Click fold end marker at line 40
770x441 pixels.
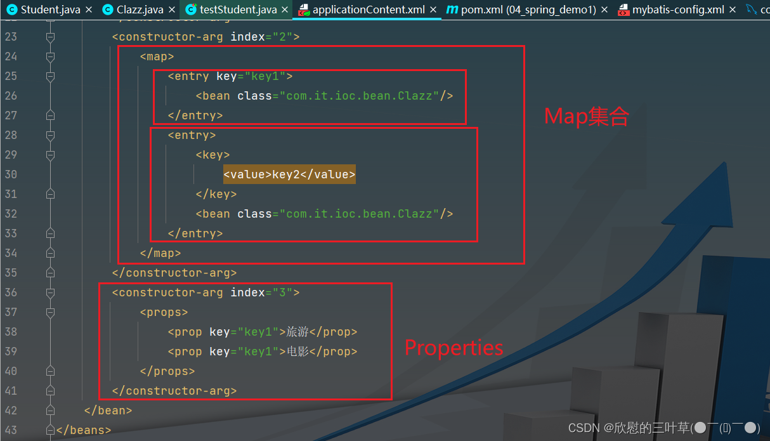point(50,371)
